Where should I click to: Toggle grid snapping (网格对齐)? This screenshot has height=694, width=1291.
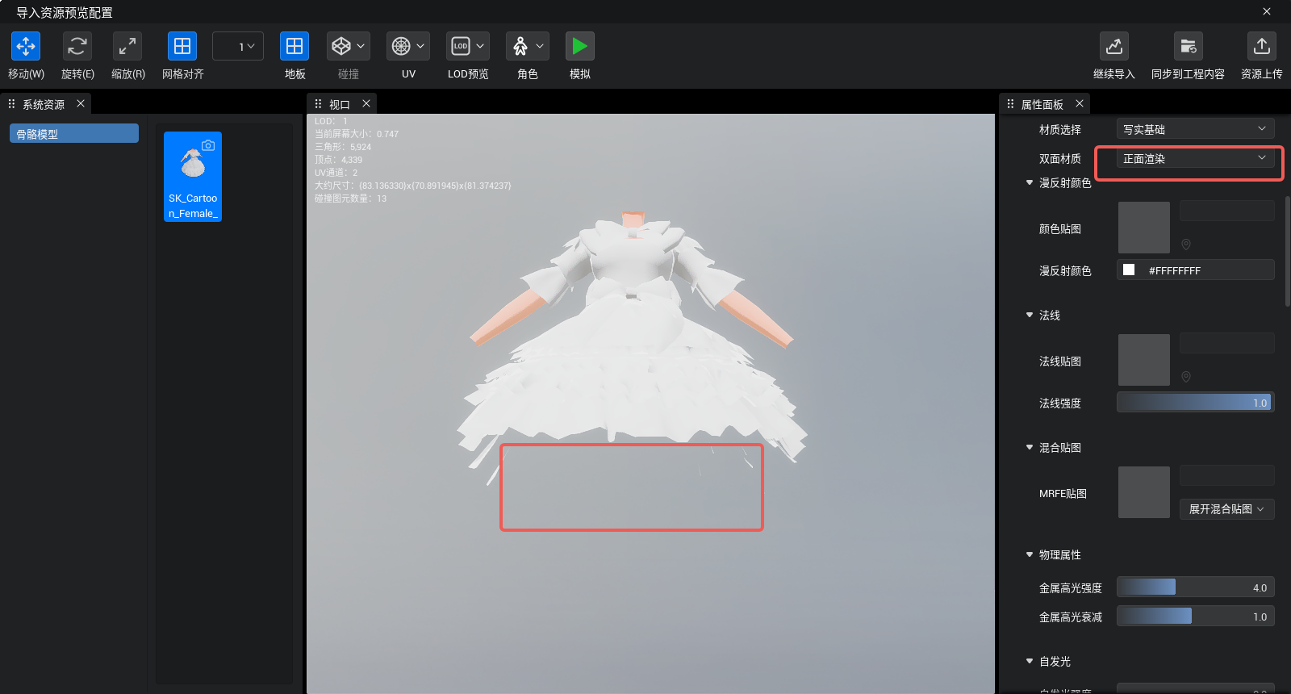click(182, 47)
